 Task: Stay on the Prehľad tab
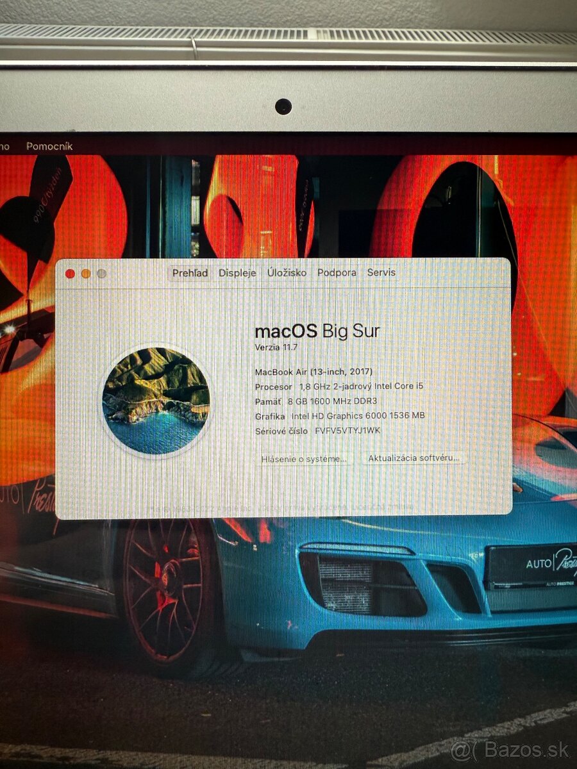coord(189,273)
